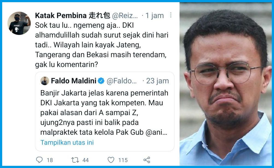The image size is (274, 168).
Task: Open the tweet's three-dot more menu
Action: pyautogui.click(x=171, y=15)
